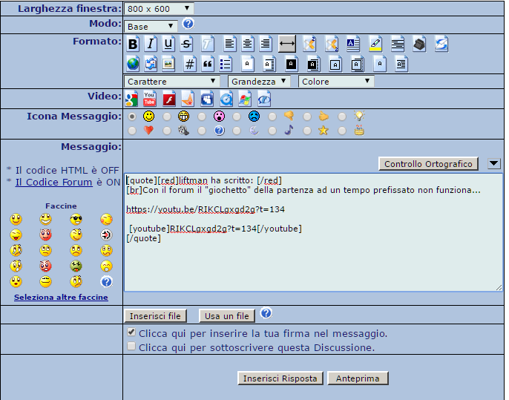509x400 pixels.
Task: Click the Controllo Ortografico button
Action: tap(429, 164)
